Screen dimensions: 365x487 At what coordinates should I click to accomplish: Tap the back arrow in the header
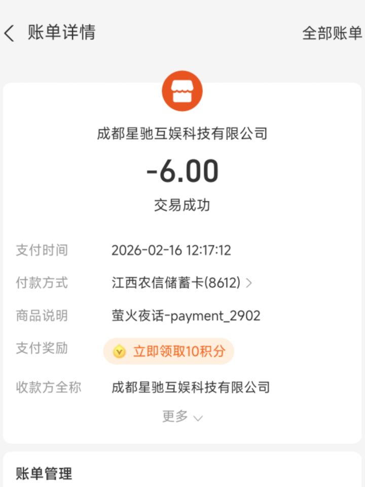click(9, 33)
